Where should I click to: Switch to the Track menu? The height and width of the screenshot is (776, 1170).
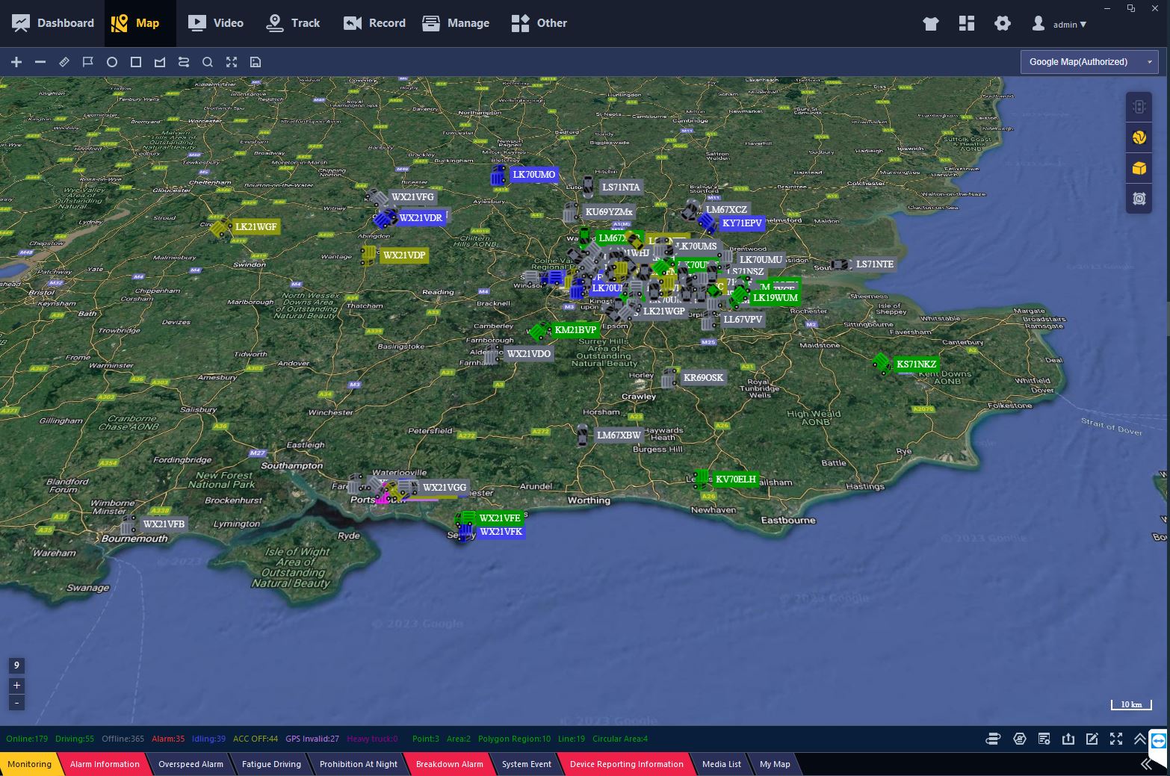pyautogui.click(x=293, y=23)
